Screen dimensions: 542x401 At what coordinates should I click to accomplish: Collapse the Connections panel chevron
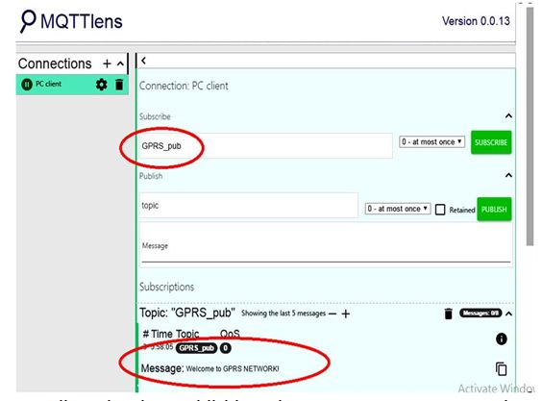pyautogui.click(x=120, y=63)
